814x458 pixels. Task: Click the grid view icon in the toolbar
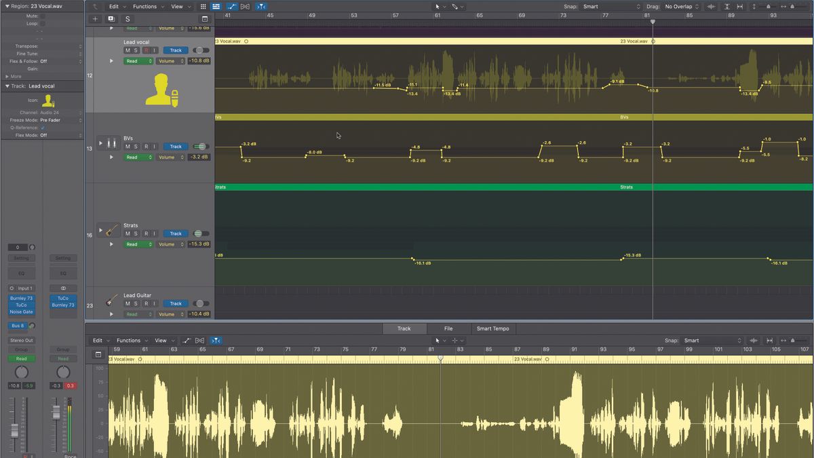click(x=203, y=6)
